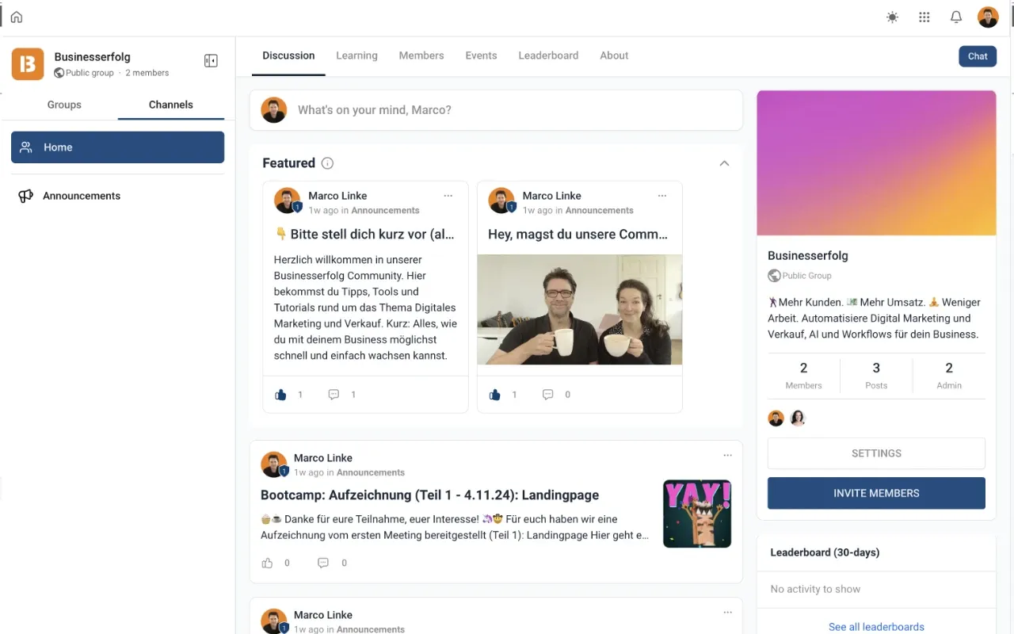This screenshot has width=1014, height=634.
Task: Open the apps grid icon in the top bar
Action: 924,16
